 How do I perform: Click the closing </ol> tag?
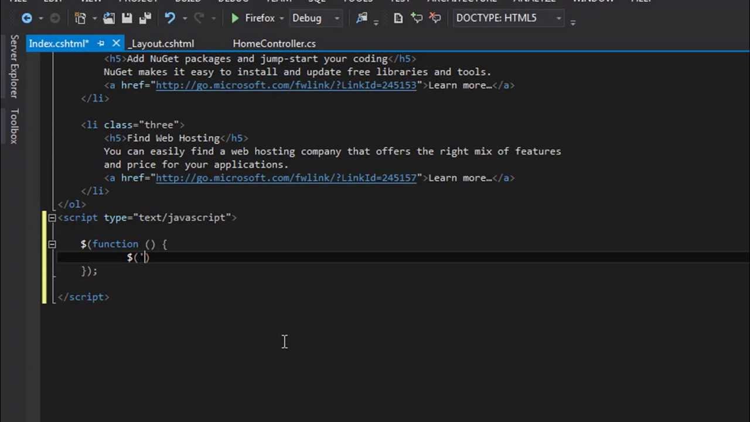(x=72, y=204)
